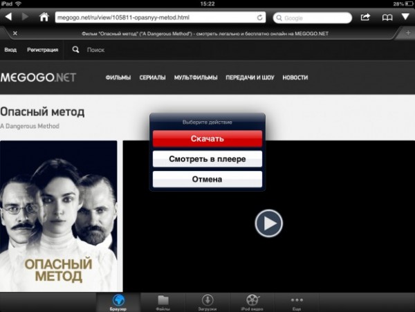Click the magnifier search icon on the site

(x=76, y=50)
